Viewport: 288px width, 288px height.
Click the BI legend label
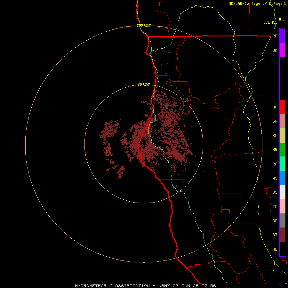pyautogui.click(x=275, y=235)
